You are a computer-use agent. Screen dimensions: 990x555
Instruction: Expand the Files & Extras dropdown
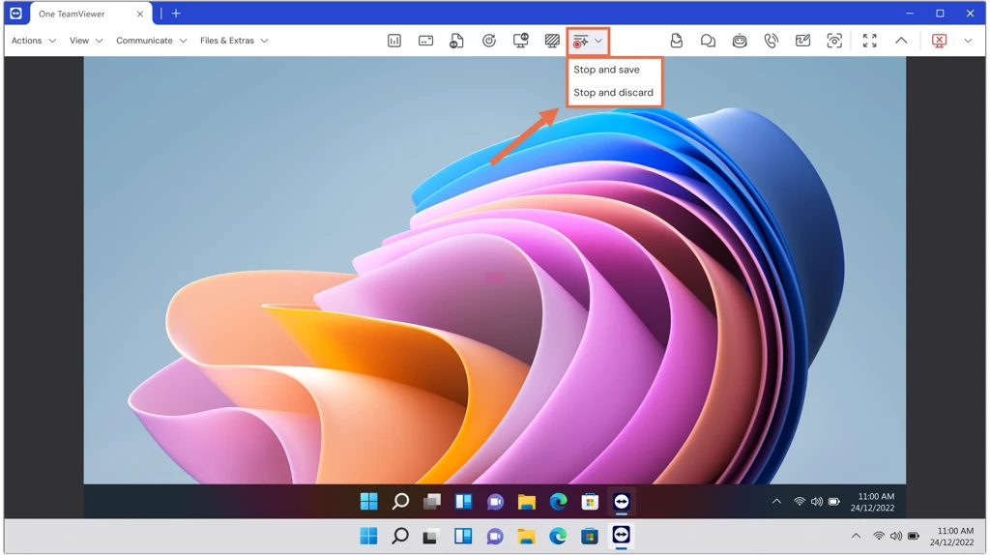(x=234, y=41)
